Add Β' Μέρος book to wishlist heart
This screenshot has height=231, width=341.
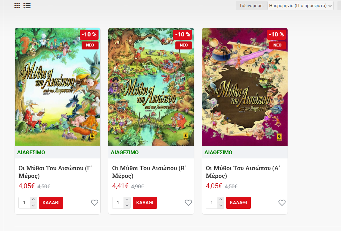pos(188,203)
